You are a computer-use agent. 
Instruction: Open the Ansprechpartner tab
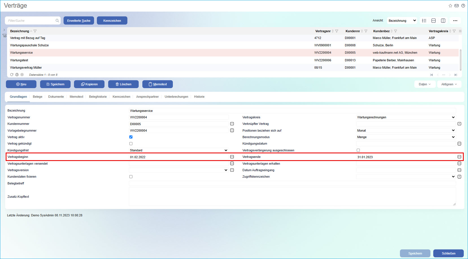147,97
